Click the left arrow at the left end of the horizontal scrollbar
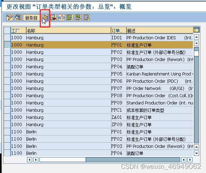 (x=29, y=160)
